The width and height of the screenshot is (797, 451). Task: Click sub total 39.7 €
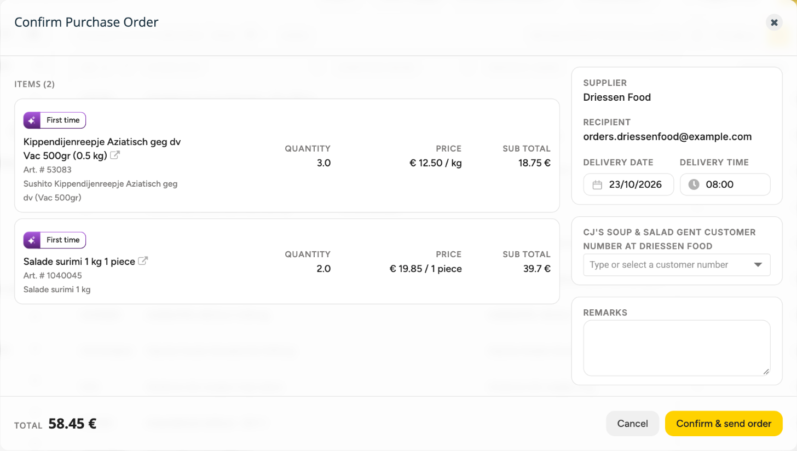[x=537, y=269]
